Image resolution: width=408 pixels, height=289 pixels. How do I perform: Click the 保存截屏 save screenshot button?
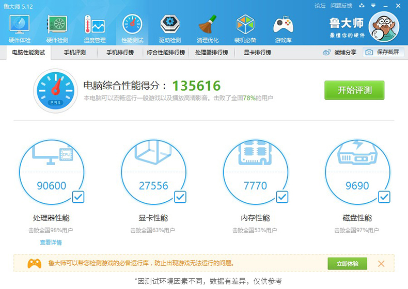click(383, 52)
